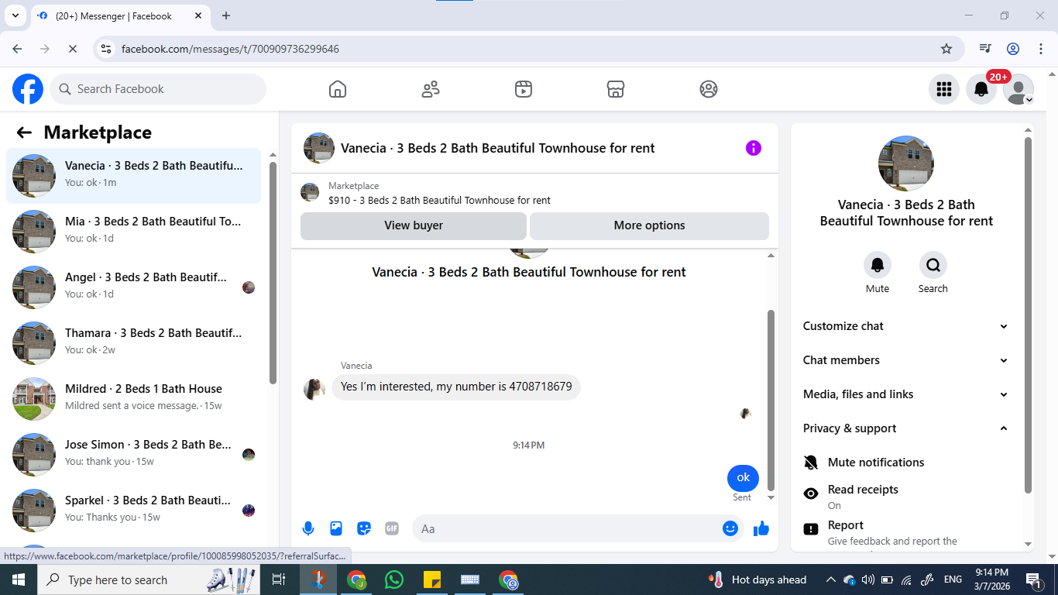The image size is (1058, 595).
Task: Select Vanecia's conversation in the list
Action: click(134, 176)
